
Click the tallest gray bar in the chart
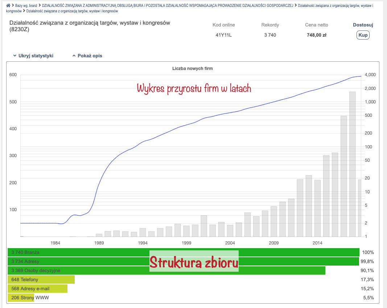[x=352, y=163]
